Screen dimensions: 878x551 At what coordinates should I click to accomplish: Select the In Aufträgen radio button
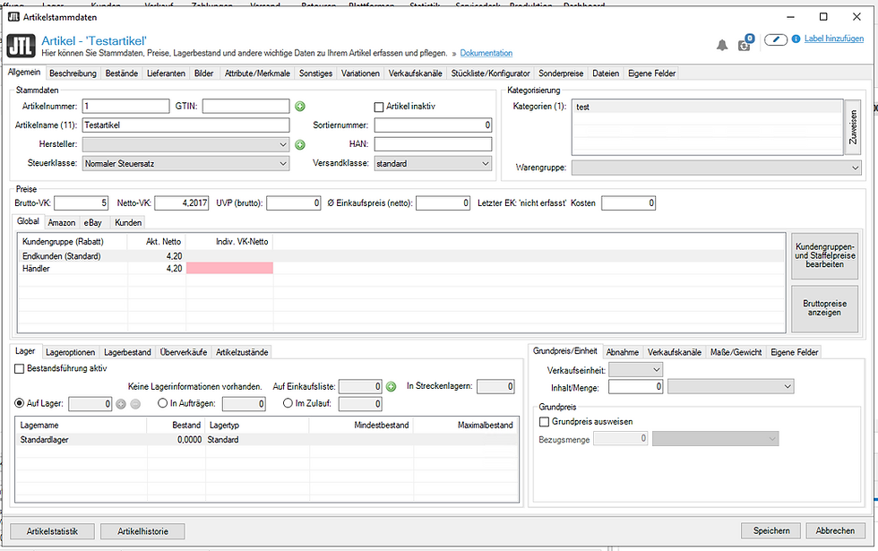pyautogui.click(x=163, y=403)
